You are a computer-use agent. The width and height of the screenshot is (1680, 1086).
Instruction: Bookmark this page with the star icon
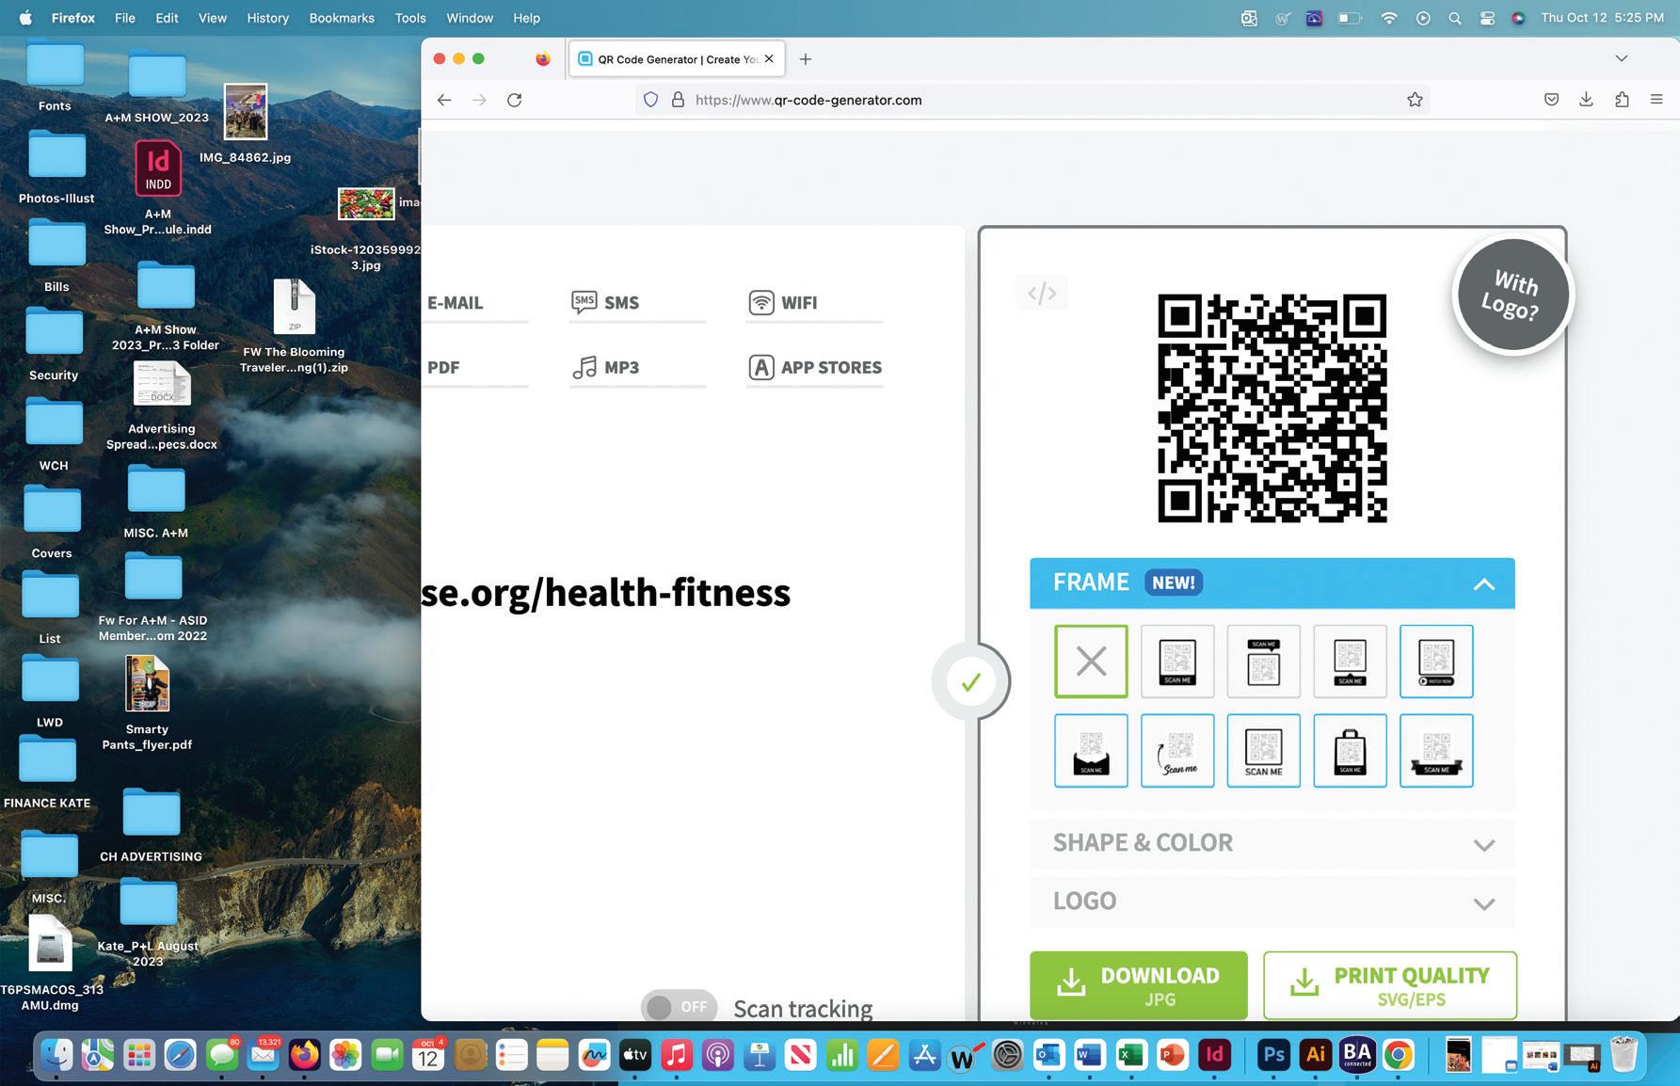tap(1415, 100)
